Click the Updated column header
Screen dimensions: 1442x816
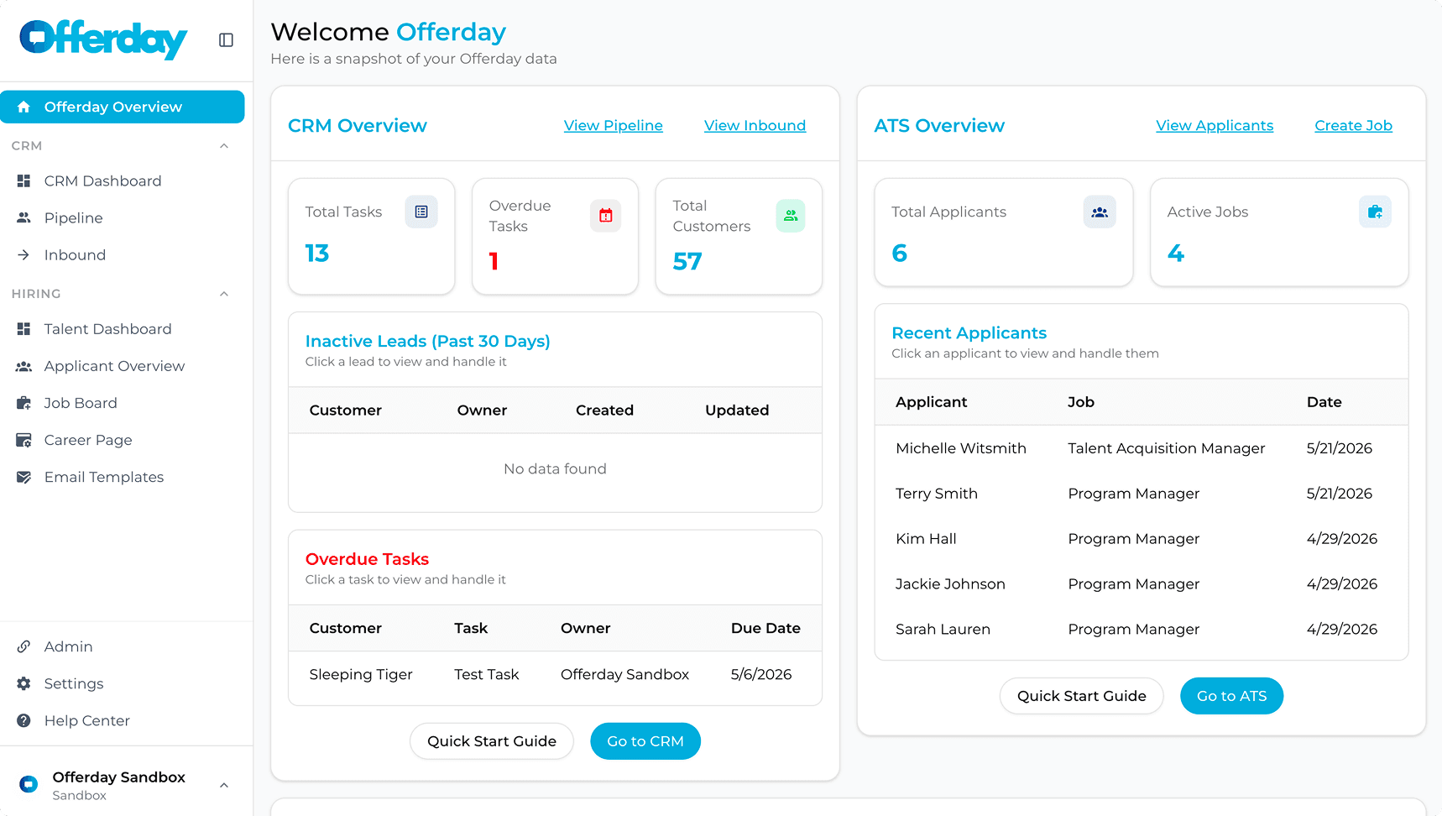[737, 410]
